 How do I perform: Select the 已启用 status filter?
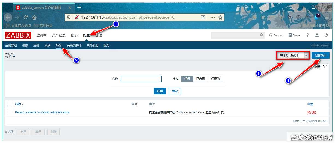[x=200, y=79]
